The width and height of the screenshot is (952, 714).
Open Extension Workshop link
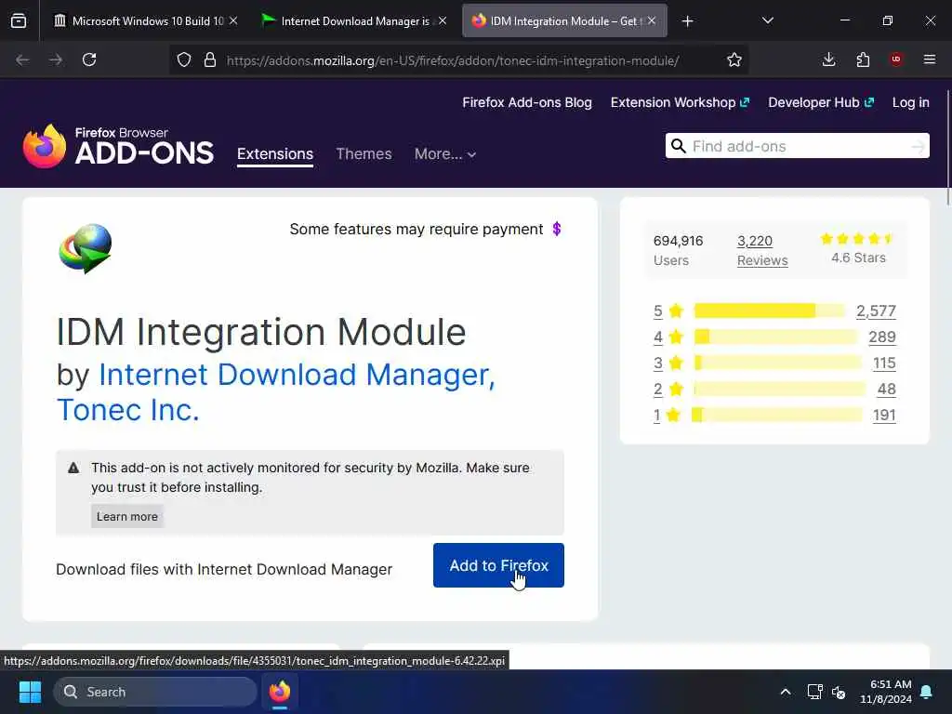(x=680, y=102)
